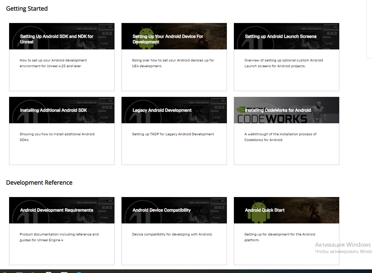
Task: Click text 'Overview of setting up optional custom Android Launch screens'
Action: (x=284, y=63)
